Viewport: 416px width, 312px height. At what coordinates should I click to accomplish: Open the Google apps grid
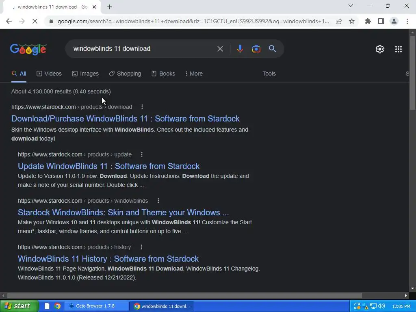399,49
